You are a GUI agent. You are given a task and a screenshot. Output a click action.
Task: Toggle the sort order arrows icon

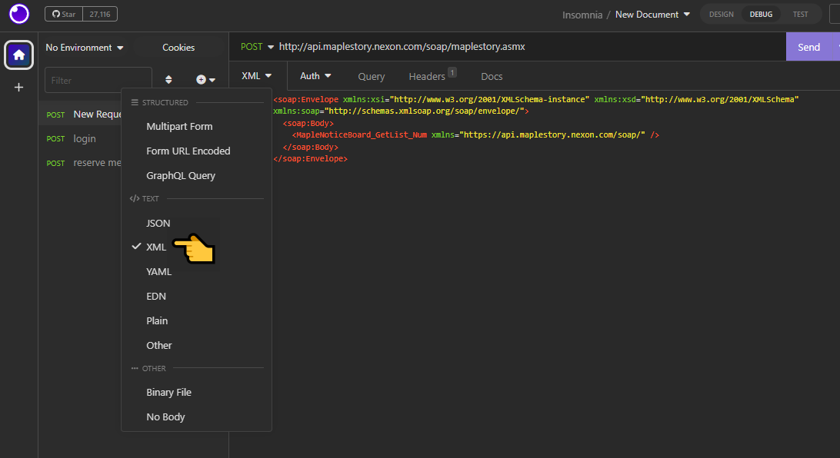pyautogui.click(x=168, y=80)
